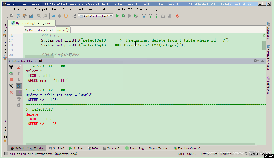Click the MyBatisLogTest breadcrumb

(39, 30)
